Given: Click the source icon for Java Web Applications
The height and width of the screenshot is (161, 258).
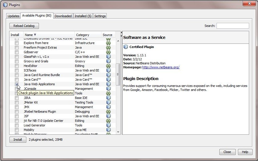Looking at the screenshot, I should click(108, 84).
